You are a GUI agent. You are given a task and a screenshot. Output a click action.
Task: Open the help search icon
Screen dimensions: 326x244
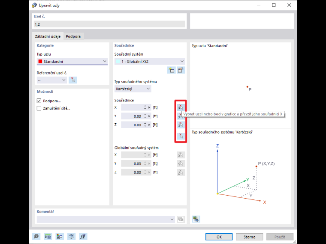point(36,236)
